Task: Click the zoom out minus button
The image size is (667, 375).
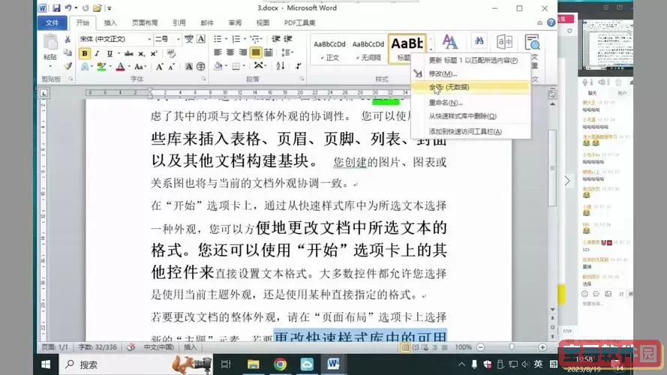Action: click(481, 347)
